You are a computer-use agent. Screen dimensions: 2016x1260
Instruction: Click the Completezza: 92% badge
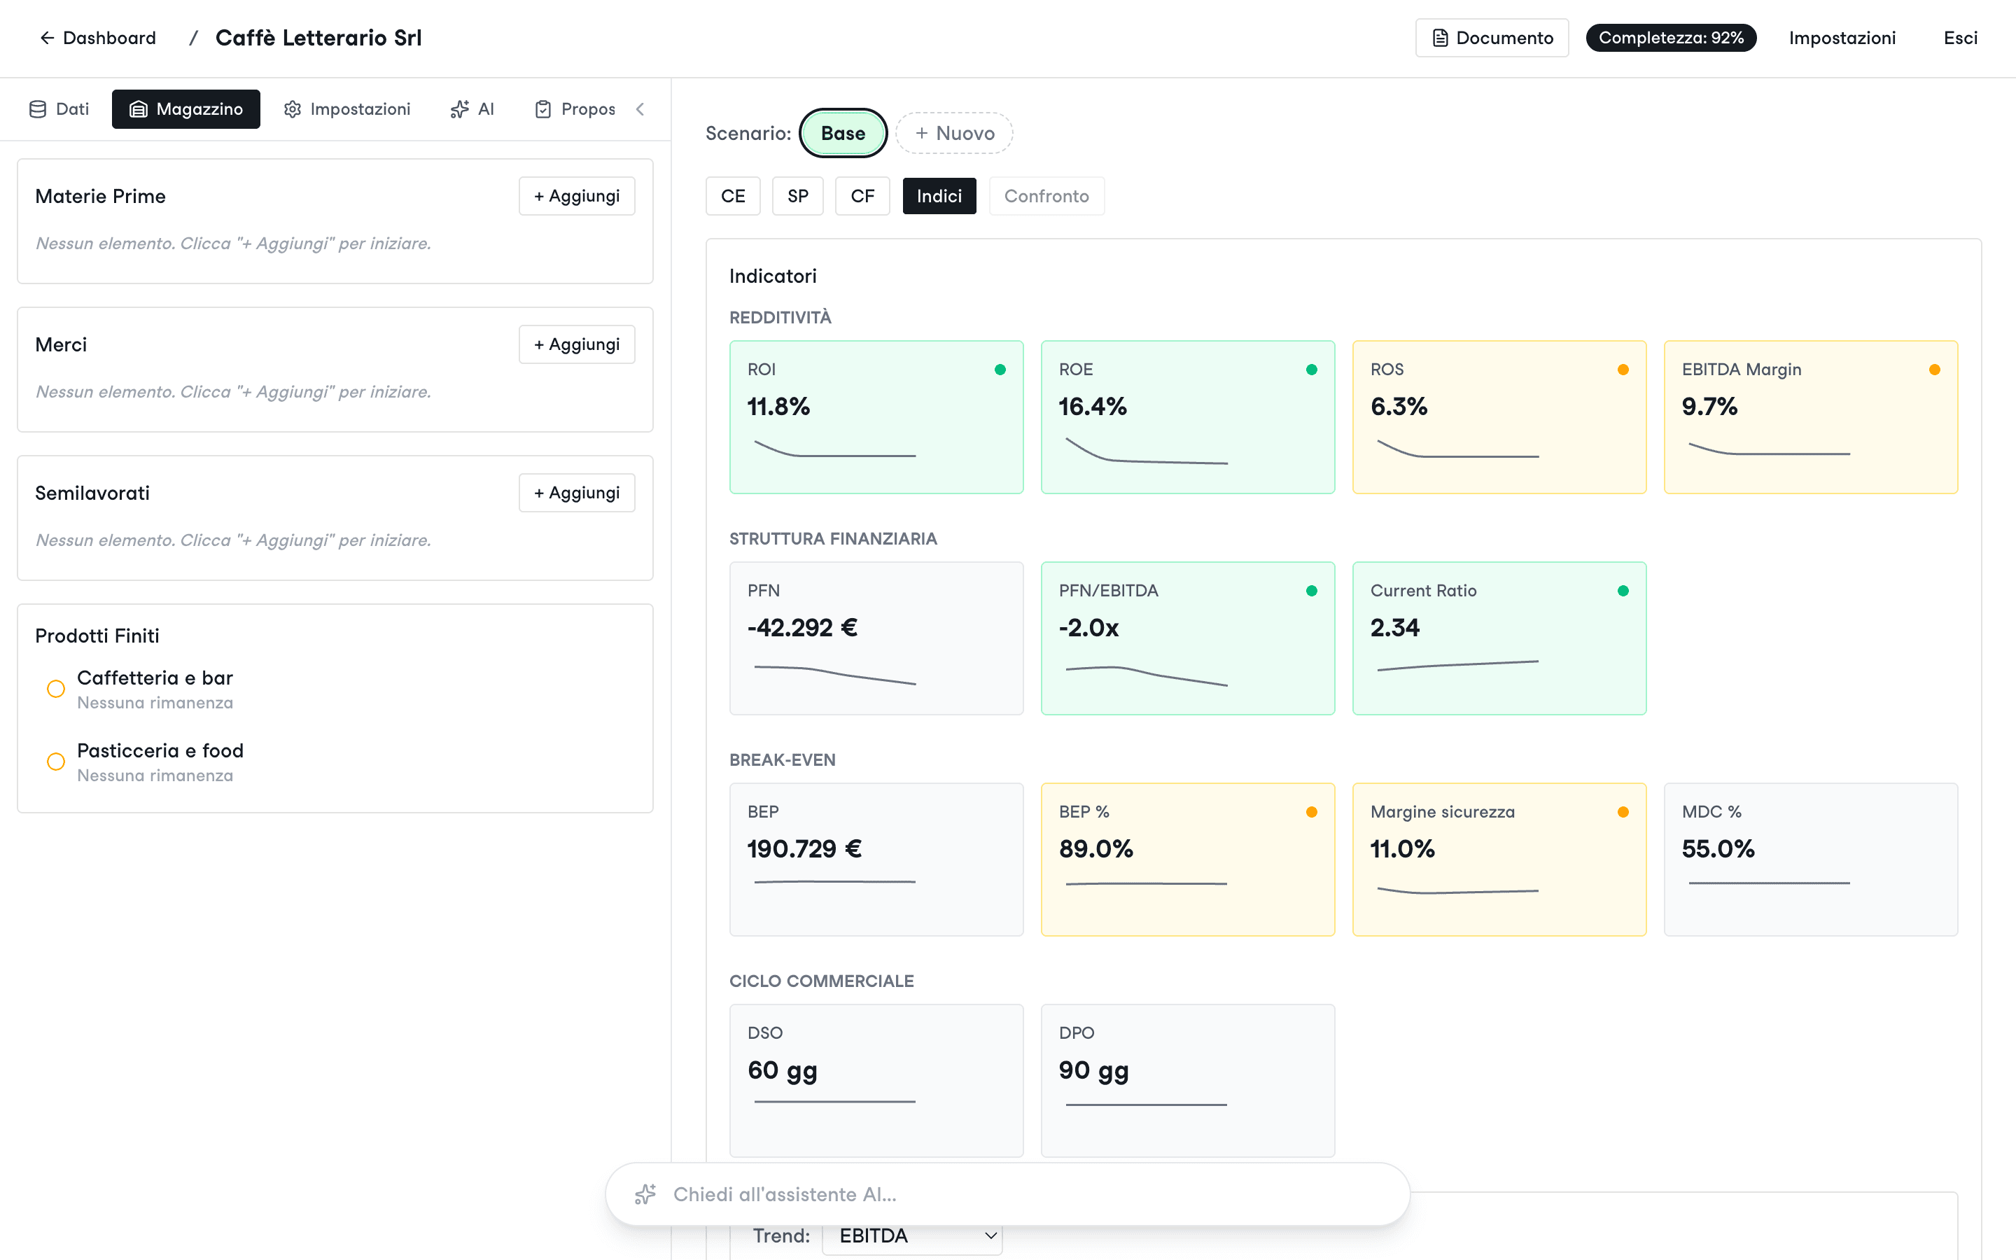pos(1671,38)
